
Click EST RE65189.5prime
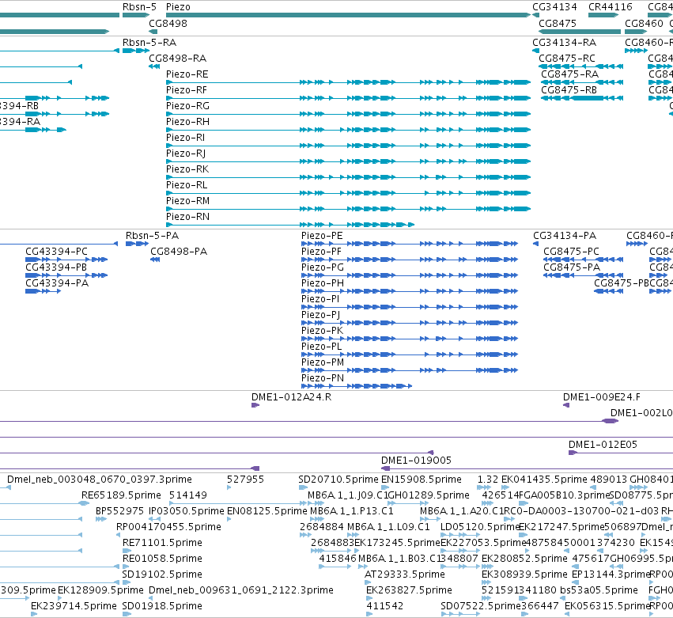coord(121,495)
